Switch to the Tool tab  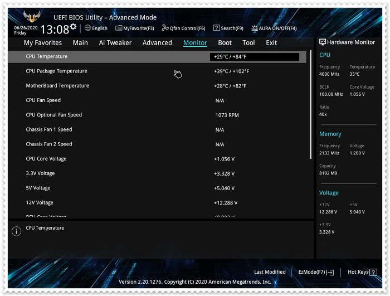click(248, 43)
